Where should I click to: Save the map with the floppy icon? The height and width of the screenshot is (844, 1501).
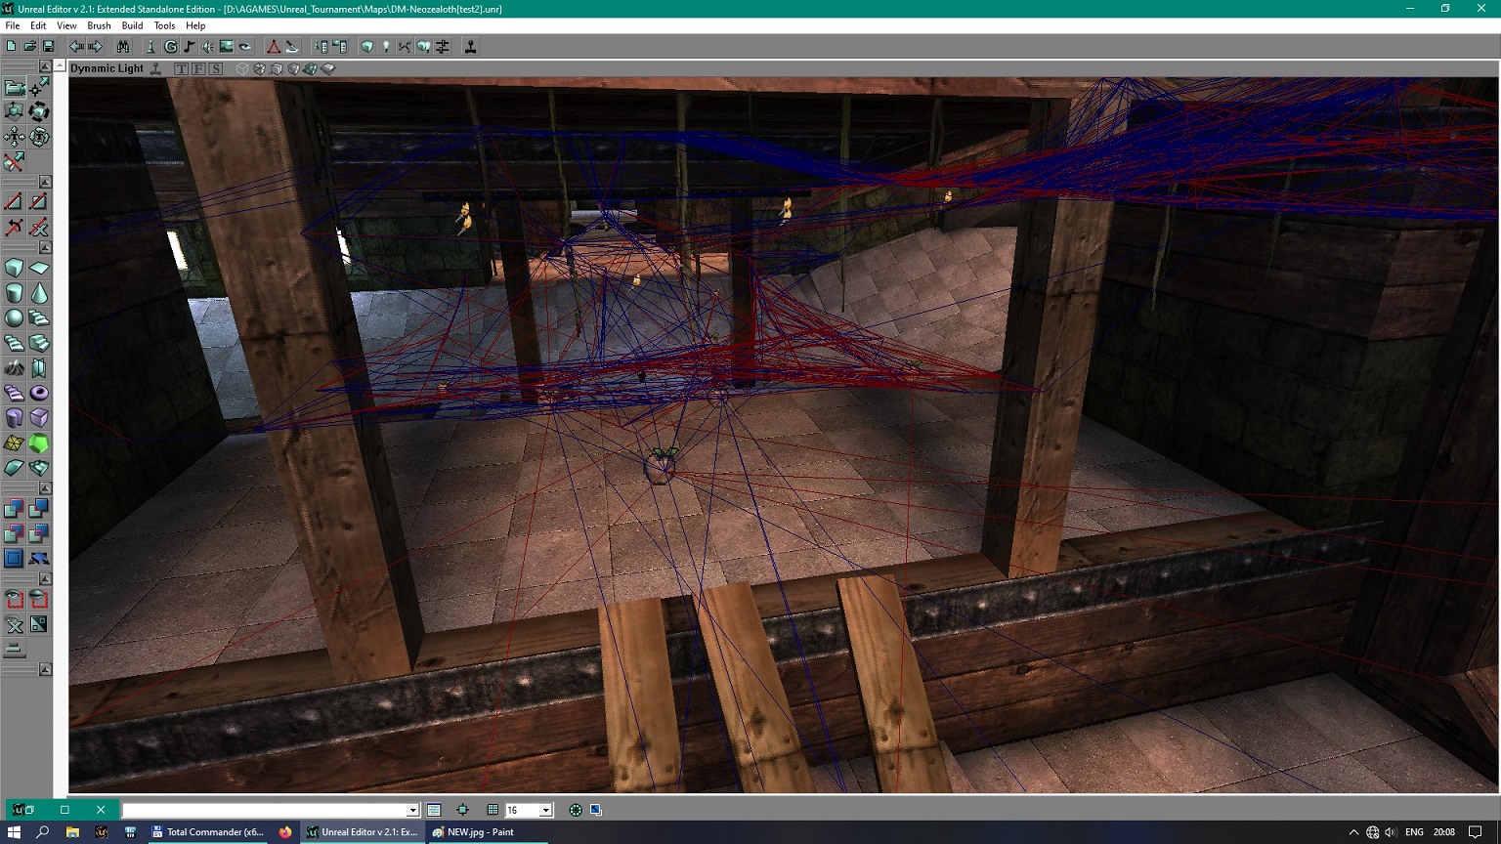[x=48, y=46]
